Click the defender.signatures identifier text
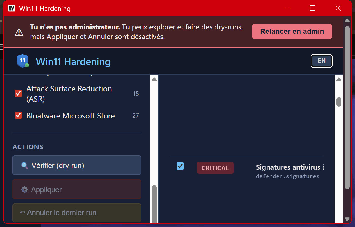The height and width of the screenshot is (227, 355). click(288, 176)
